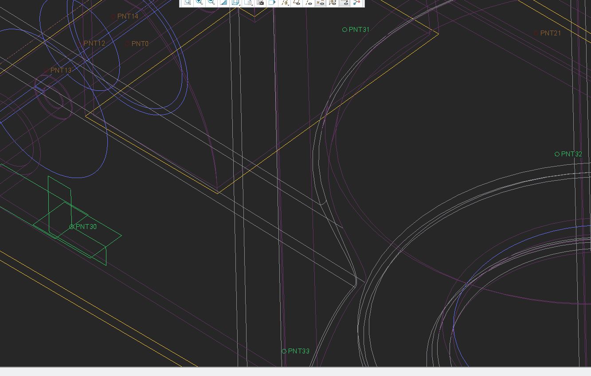Open the Display Style dropdown

point(236,2)
